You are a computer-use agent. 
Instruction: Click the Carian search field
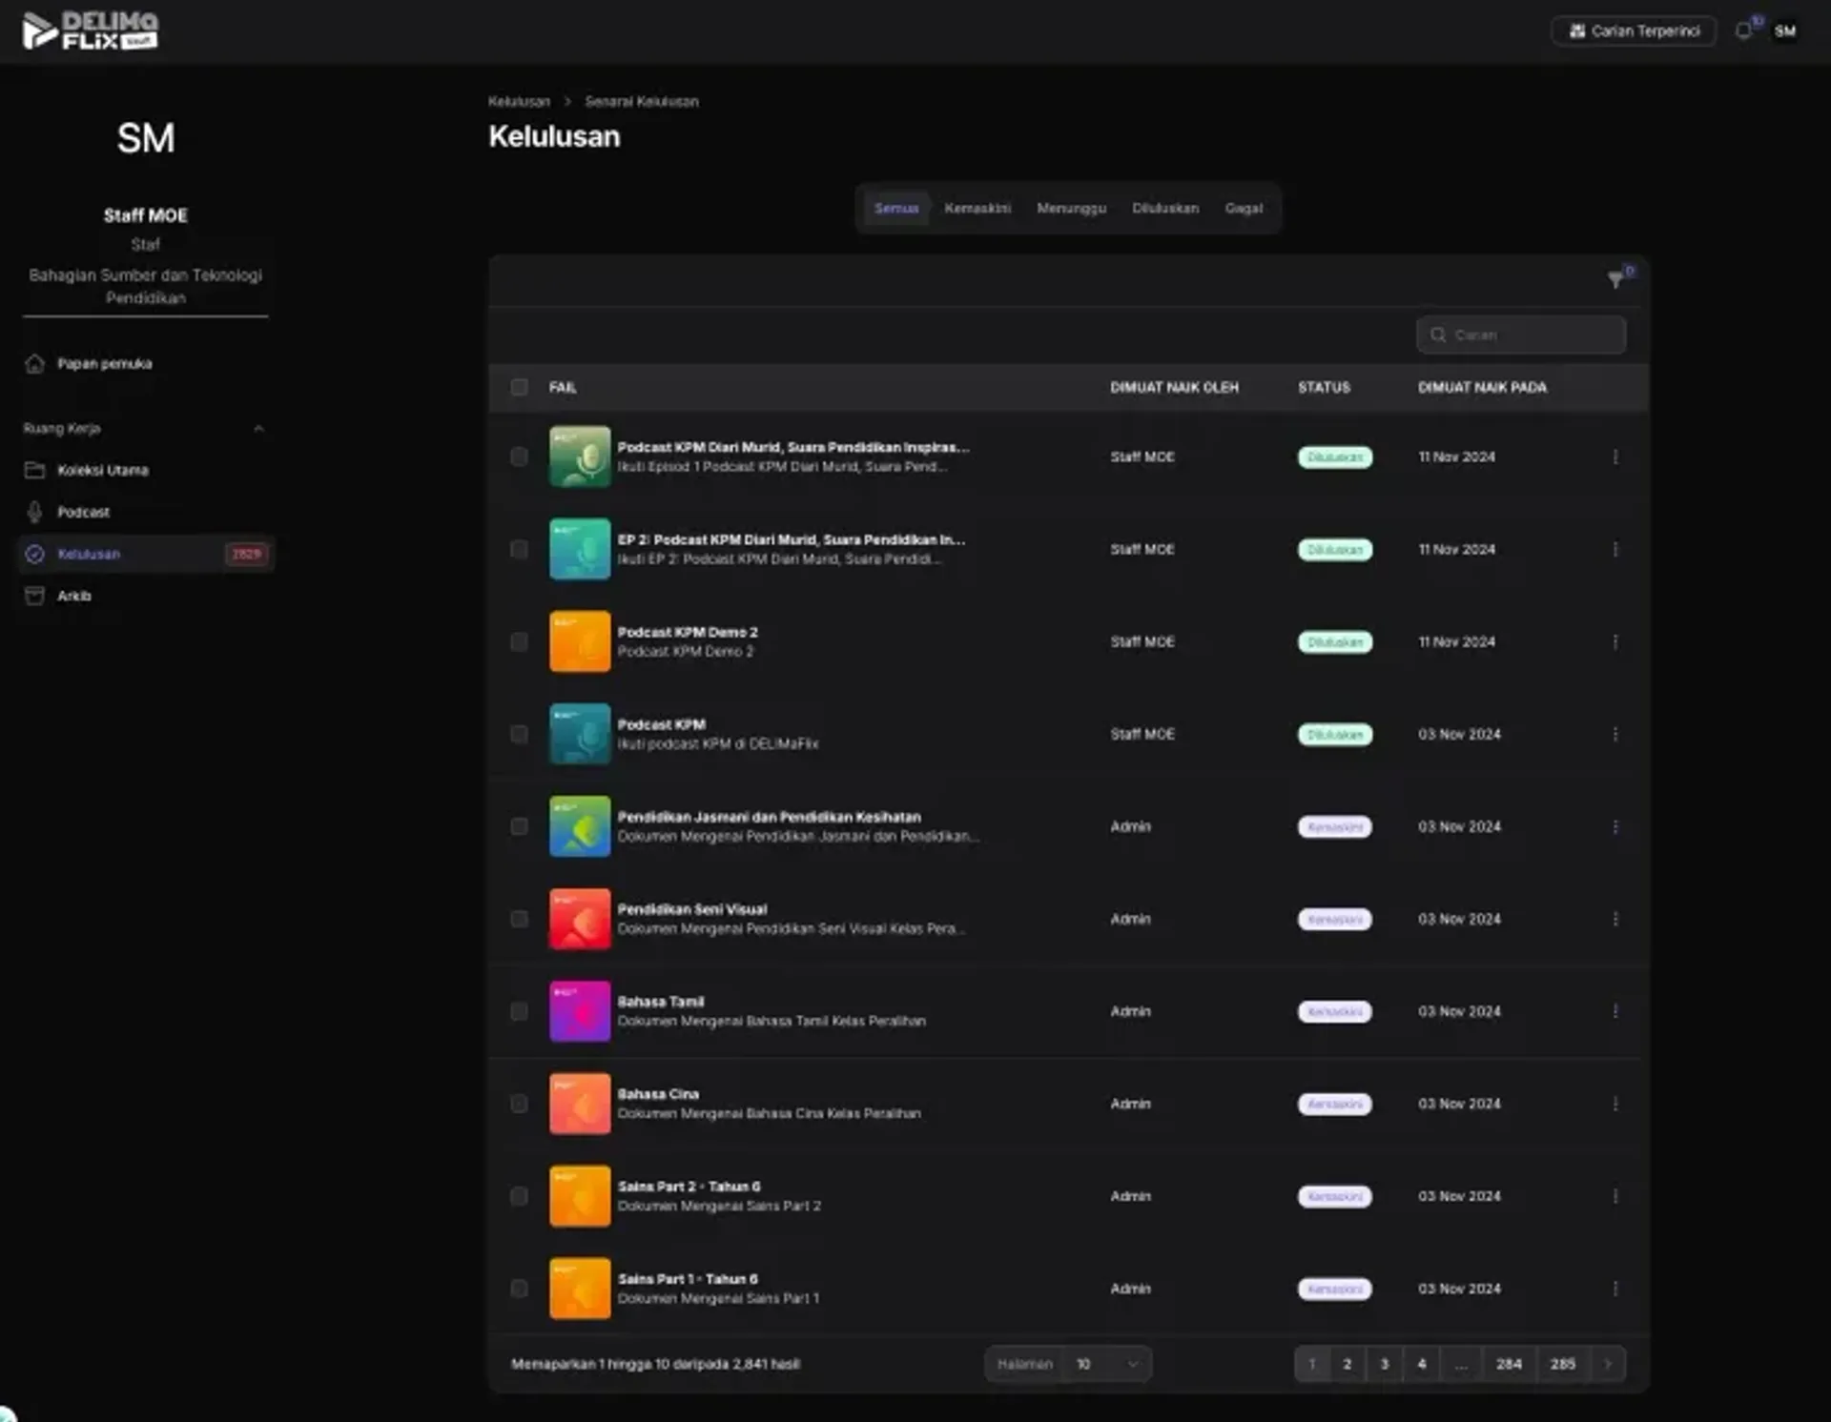pyautogui.click(x=1521, y=335)
